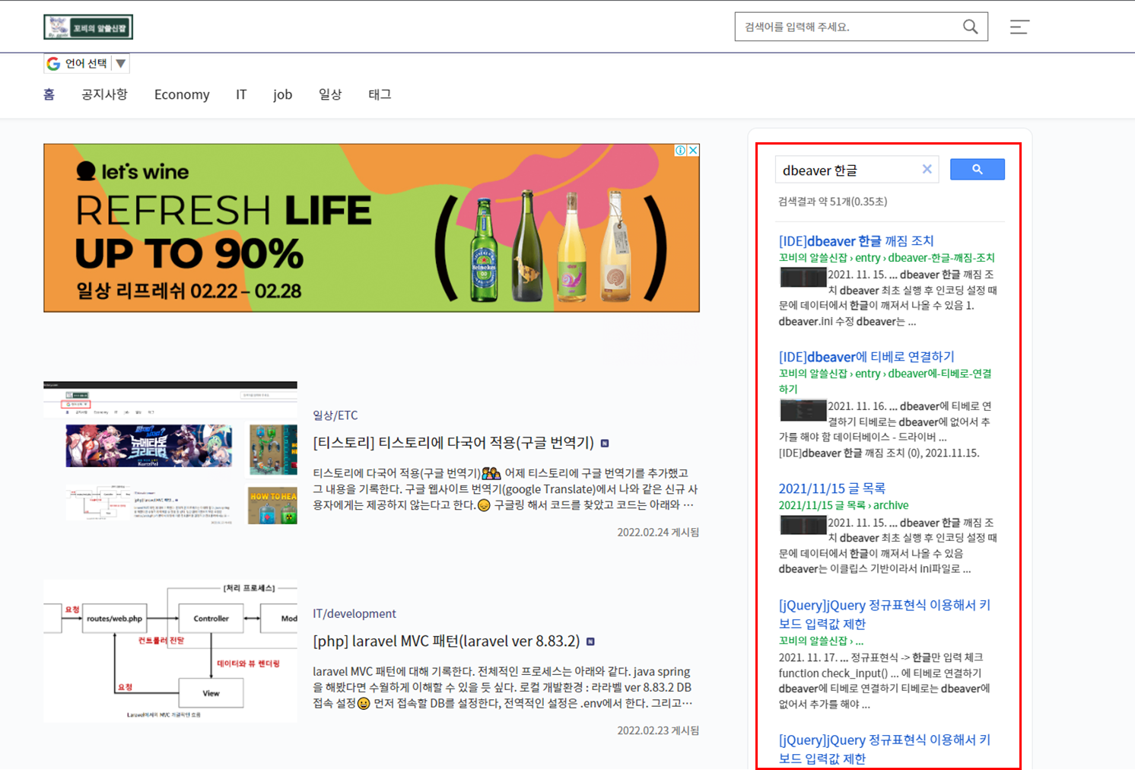The image size is (1135, 770).
Task: Go to the 홈 menu item
Action: click(49, 94)
